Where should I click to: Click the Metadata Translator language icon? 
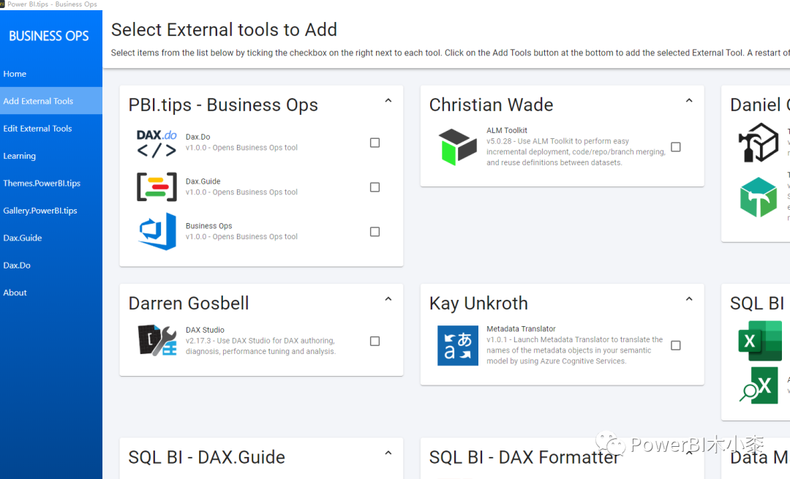click(457, 345)
